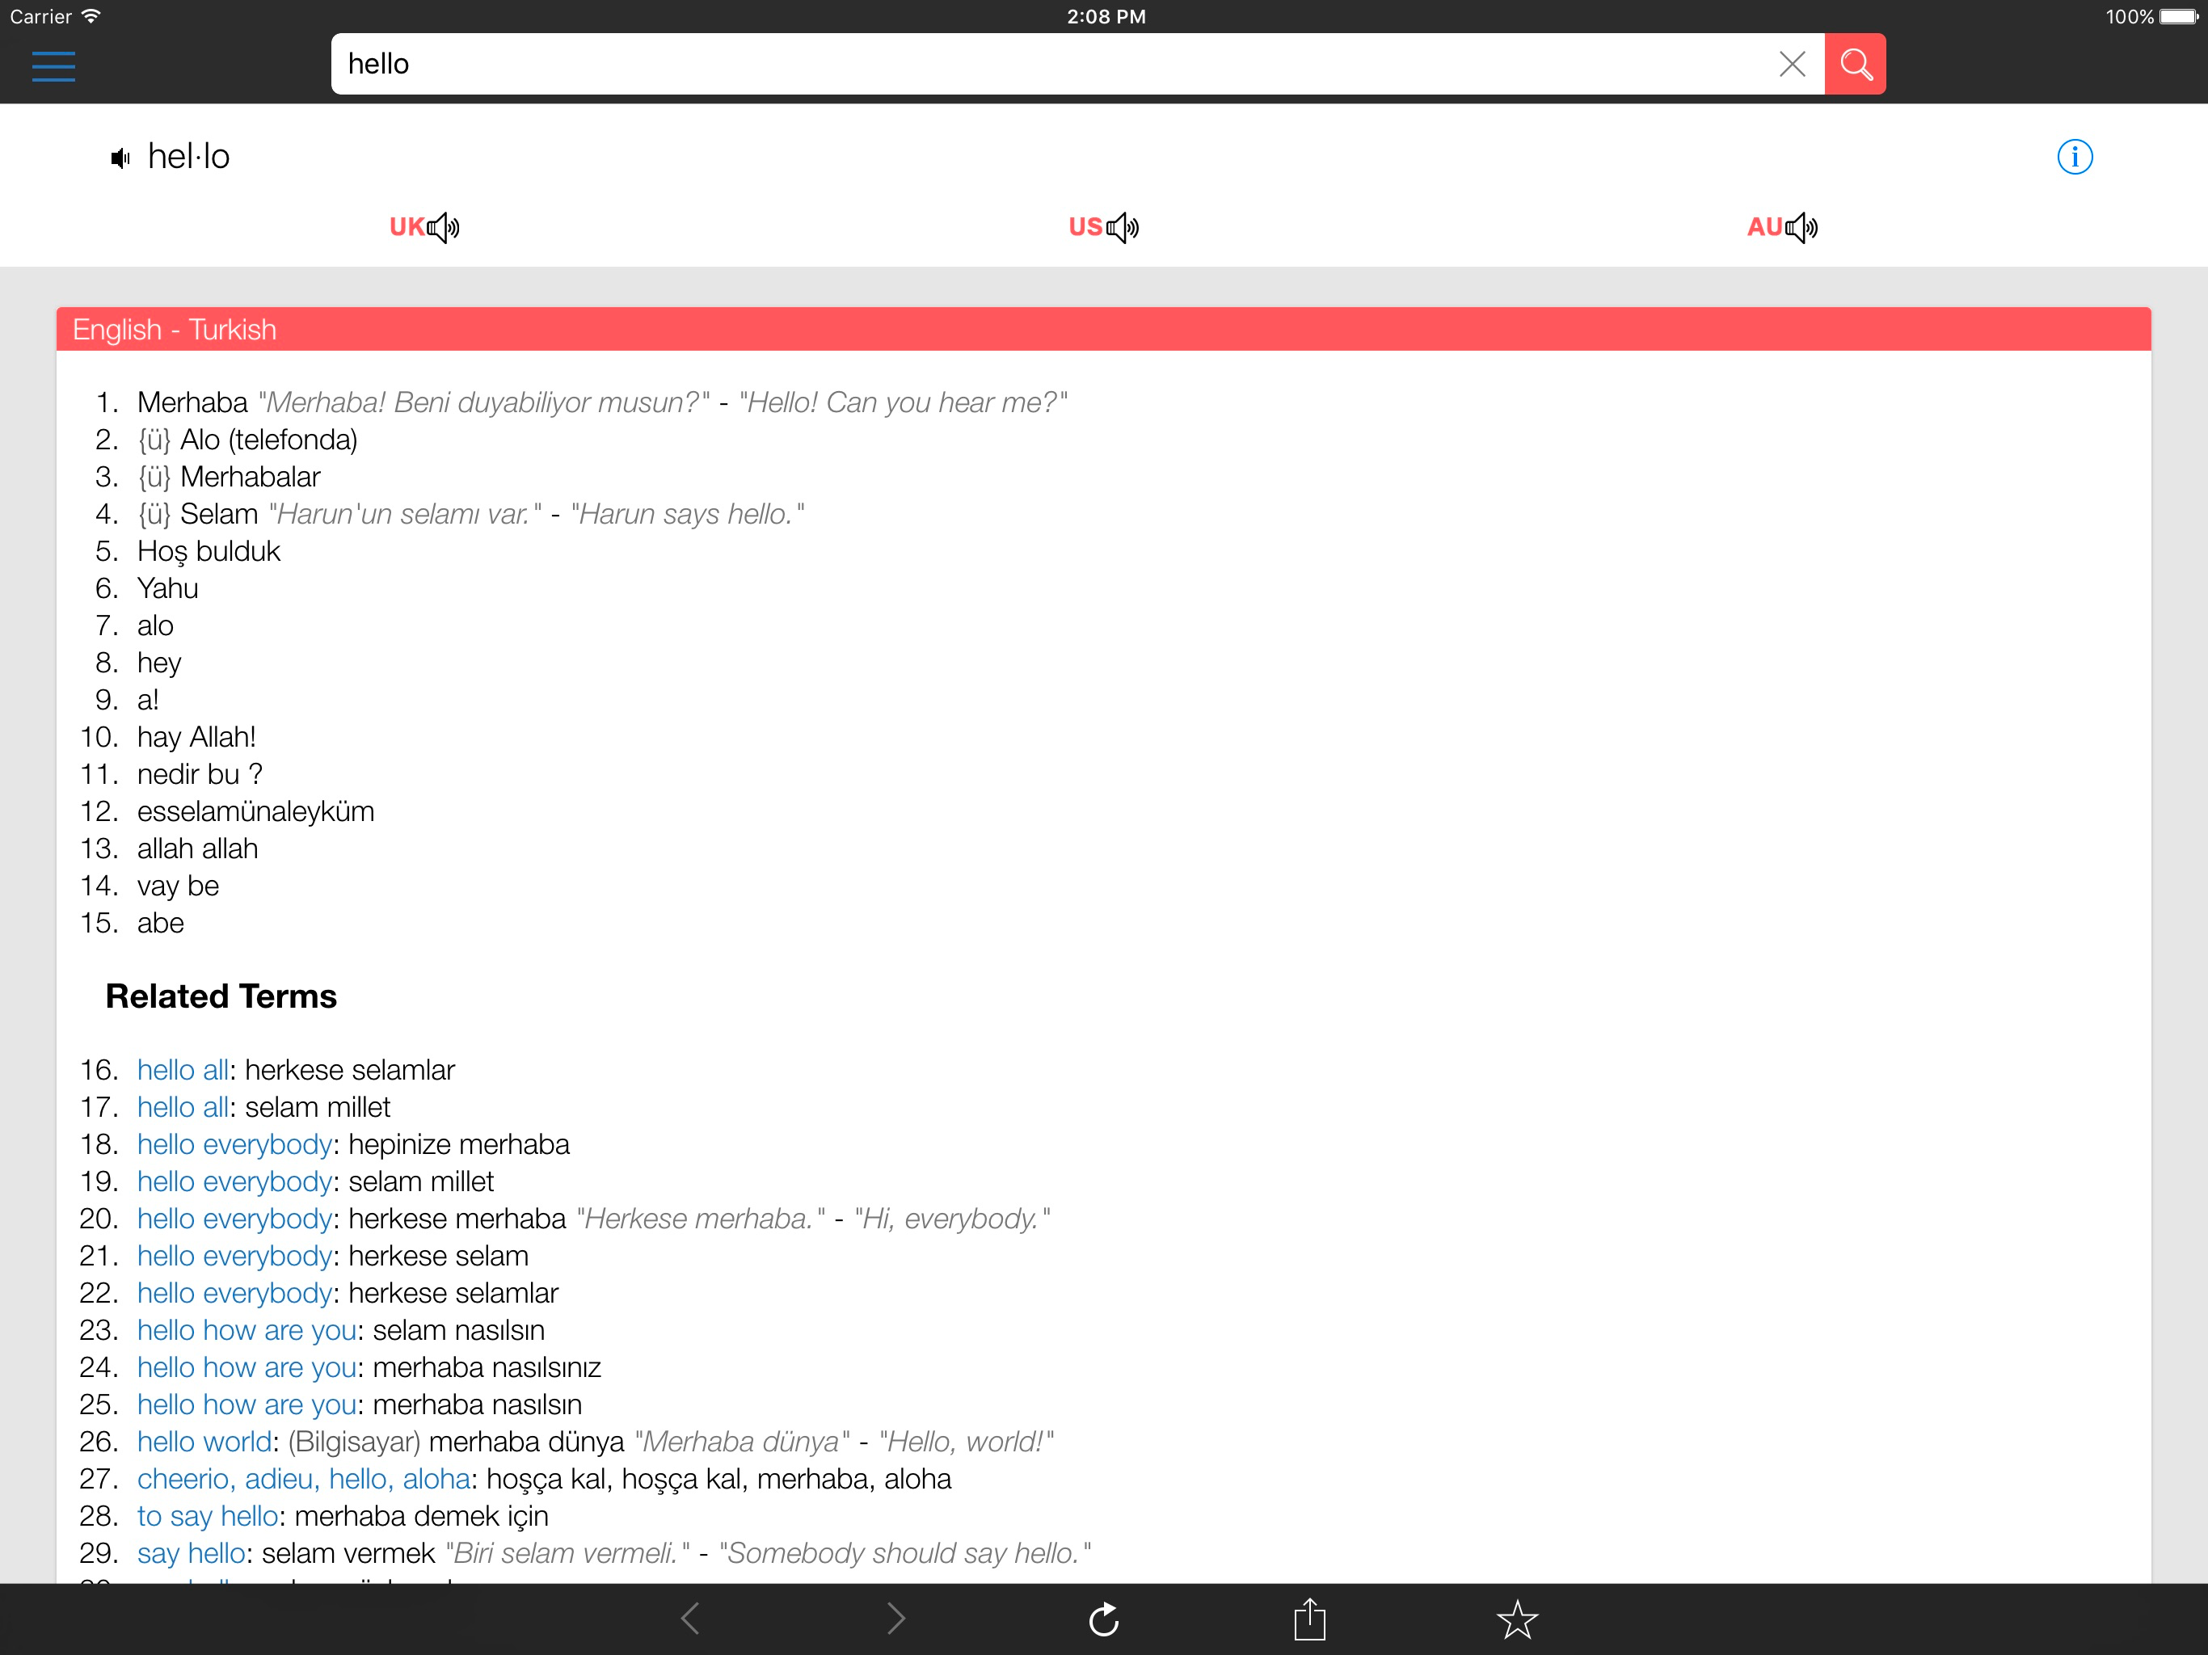Open 'hello everybody' link in row 19
Viewport: 2208px width, 1655px height.
[x=234, y=1182]
